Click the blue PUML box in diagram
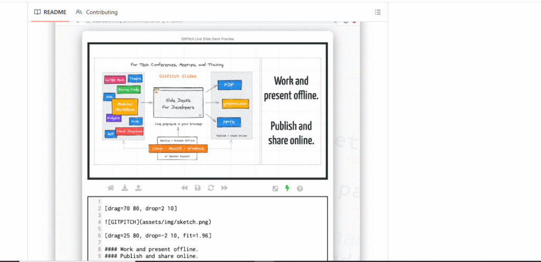541x262 pixels. [x=135, y=121]
